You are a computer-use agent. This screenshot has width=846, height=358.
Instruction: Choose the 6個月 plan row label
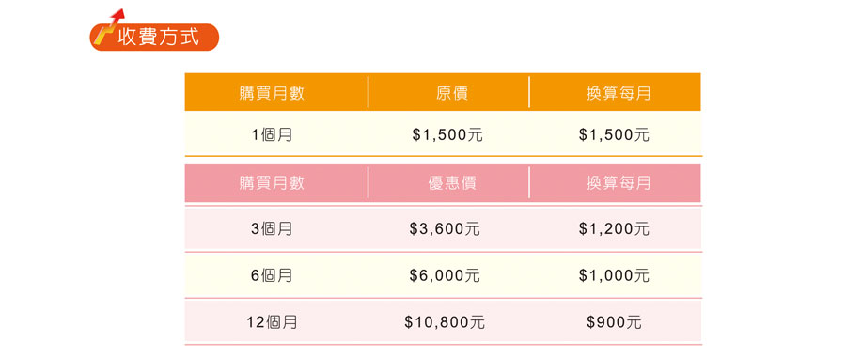[272, 275]
